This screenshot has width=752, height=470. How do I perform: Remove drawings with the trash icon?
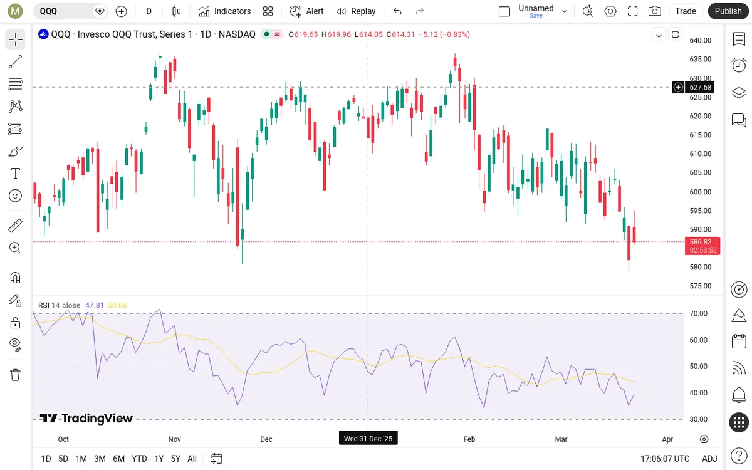[x=16, y=375]
